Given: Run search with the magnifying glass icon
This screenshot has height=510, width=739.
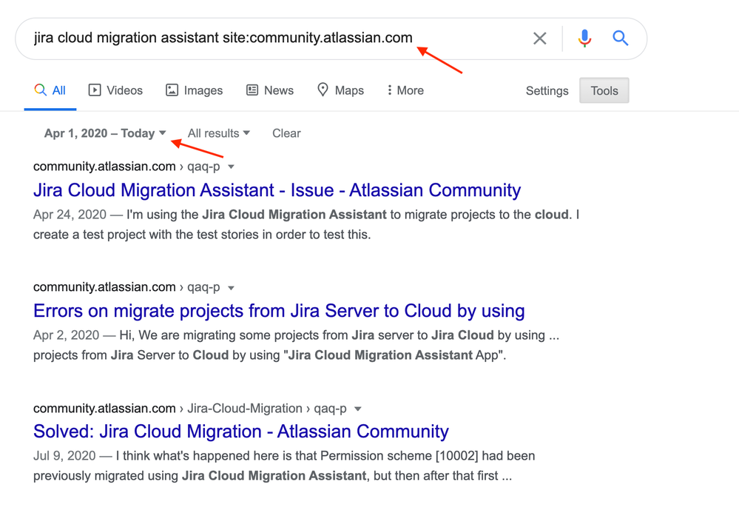Looking at the screenshot, I should pos(620,38).
